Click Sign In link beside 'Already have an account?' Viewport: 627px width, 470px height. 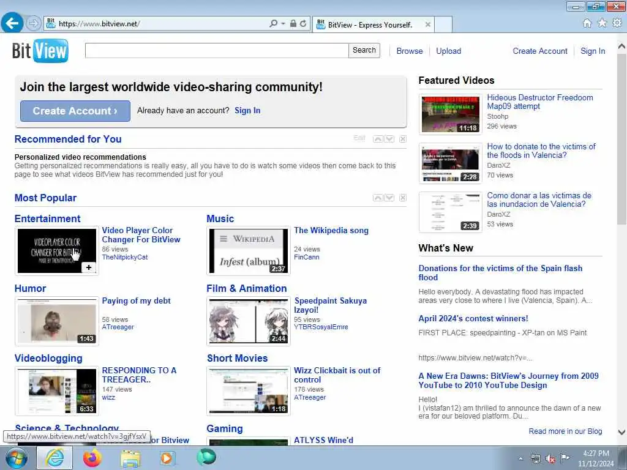247,110
